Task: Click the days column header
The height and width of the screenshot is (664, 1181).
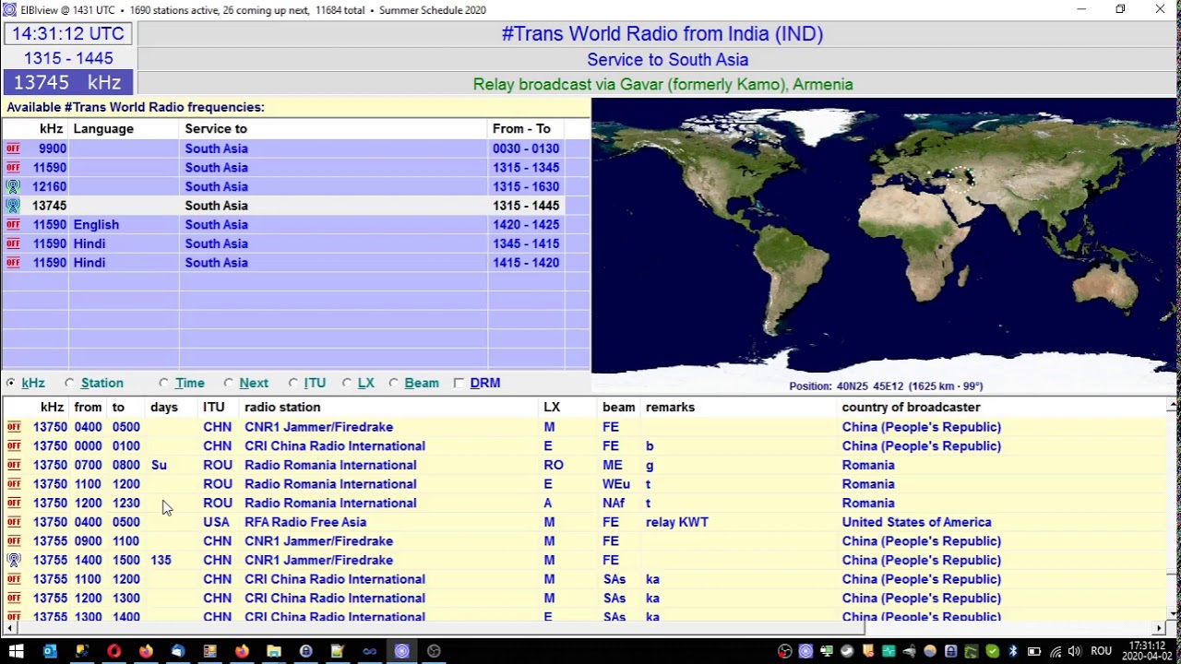Action: click(164, 407)
